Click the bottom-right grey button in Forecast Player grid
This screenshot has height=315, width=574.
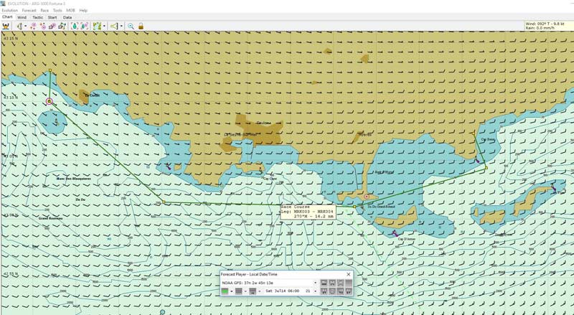pos(349,291)
